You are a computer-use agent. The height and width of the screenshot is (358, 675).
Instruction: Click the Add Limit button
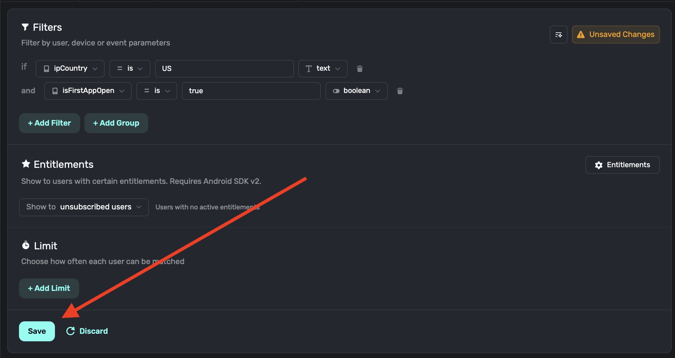(x=49, y=288)
